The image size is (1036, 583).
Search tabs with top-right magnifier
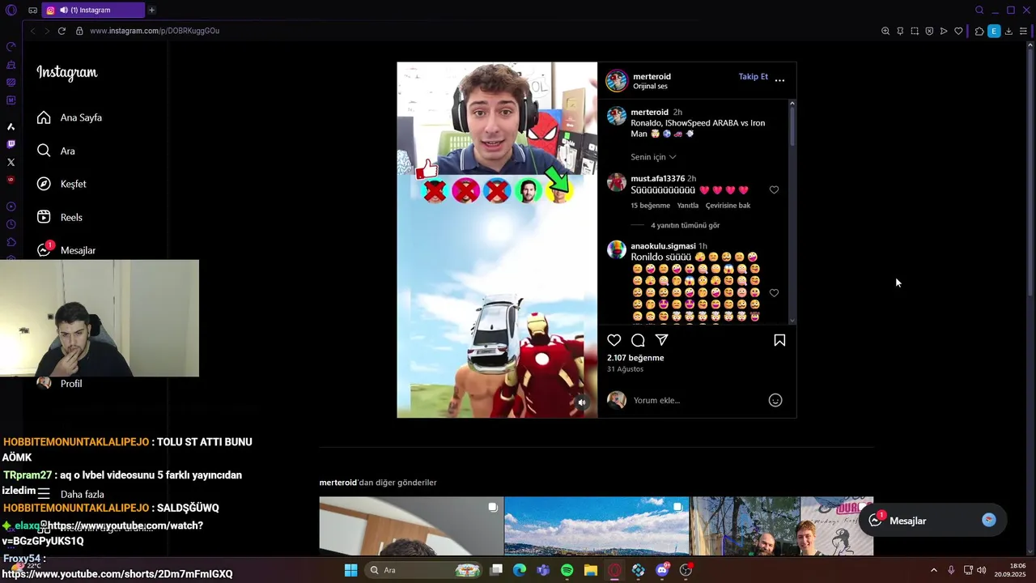(979, 10)
